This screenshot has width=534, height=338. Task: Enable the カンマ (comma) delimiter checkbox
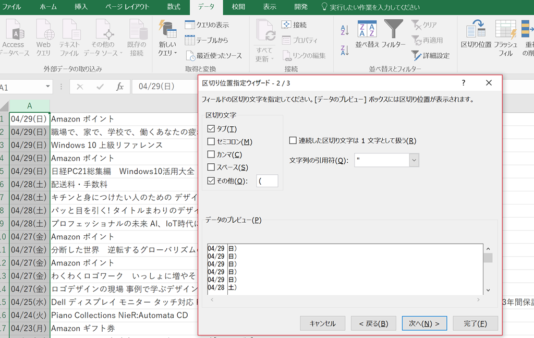pos(211,154)
